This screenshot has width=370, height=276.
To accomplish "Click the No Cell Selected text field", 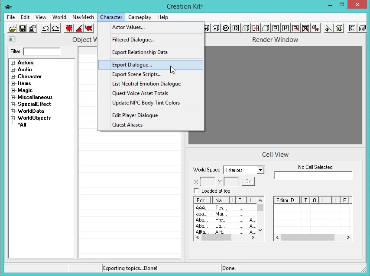I will pyautogui.click(x=313, y=175).
